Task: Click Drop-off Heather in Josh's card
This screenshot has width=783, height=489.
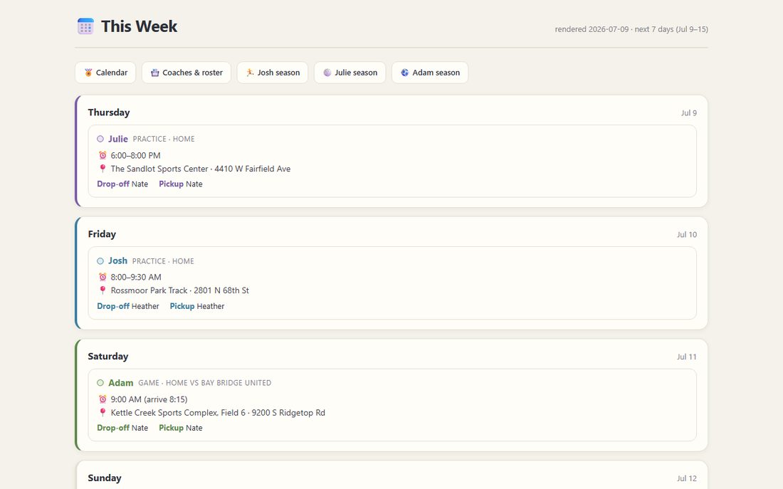Action: point(128,306)
